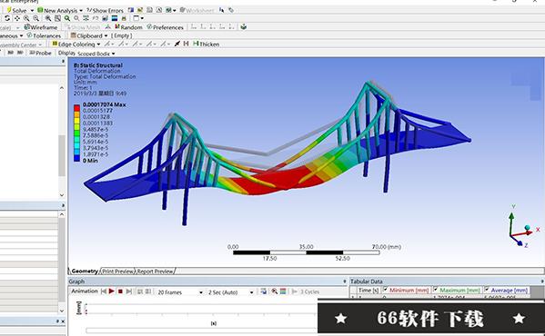
Task: Go to previous animation frame
Action: (103, 292)
